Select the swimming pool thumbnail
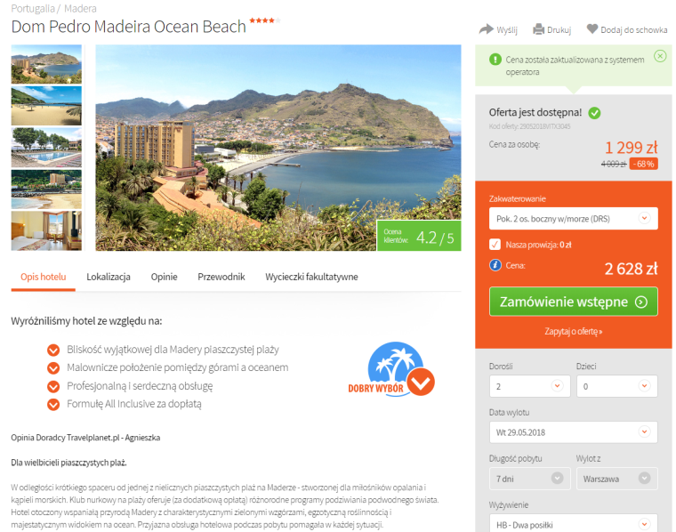Image resolution: width=676 pixels, height=532 pixels. point(46,148)
